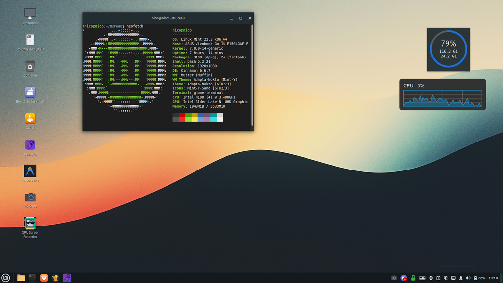Open Mullvad VPN mole icon in panel

[x=55, y=278]
